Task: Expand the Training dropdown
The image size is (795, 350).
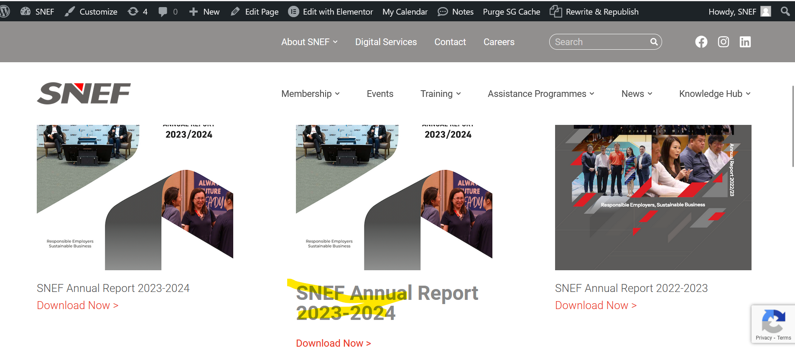Action: (x=441, y=94)
